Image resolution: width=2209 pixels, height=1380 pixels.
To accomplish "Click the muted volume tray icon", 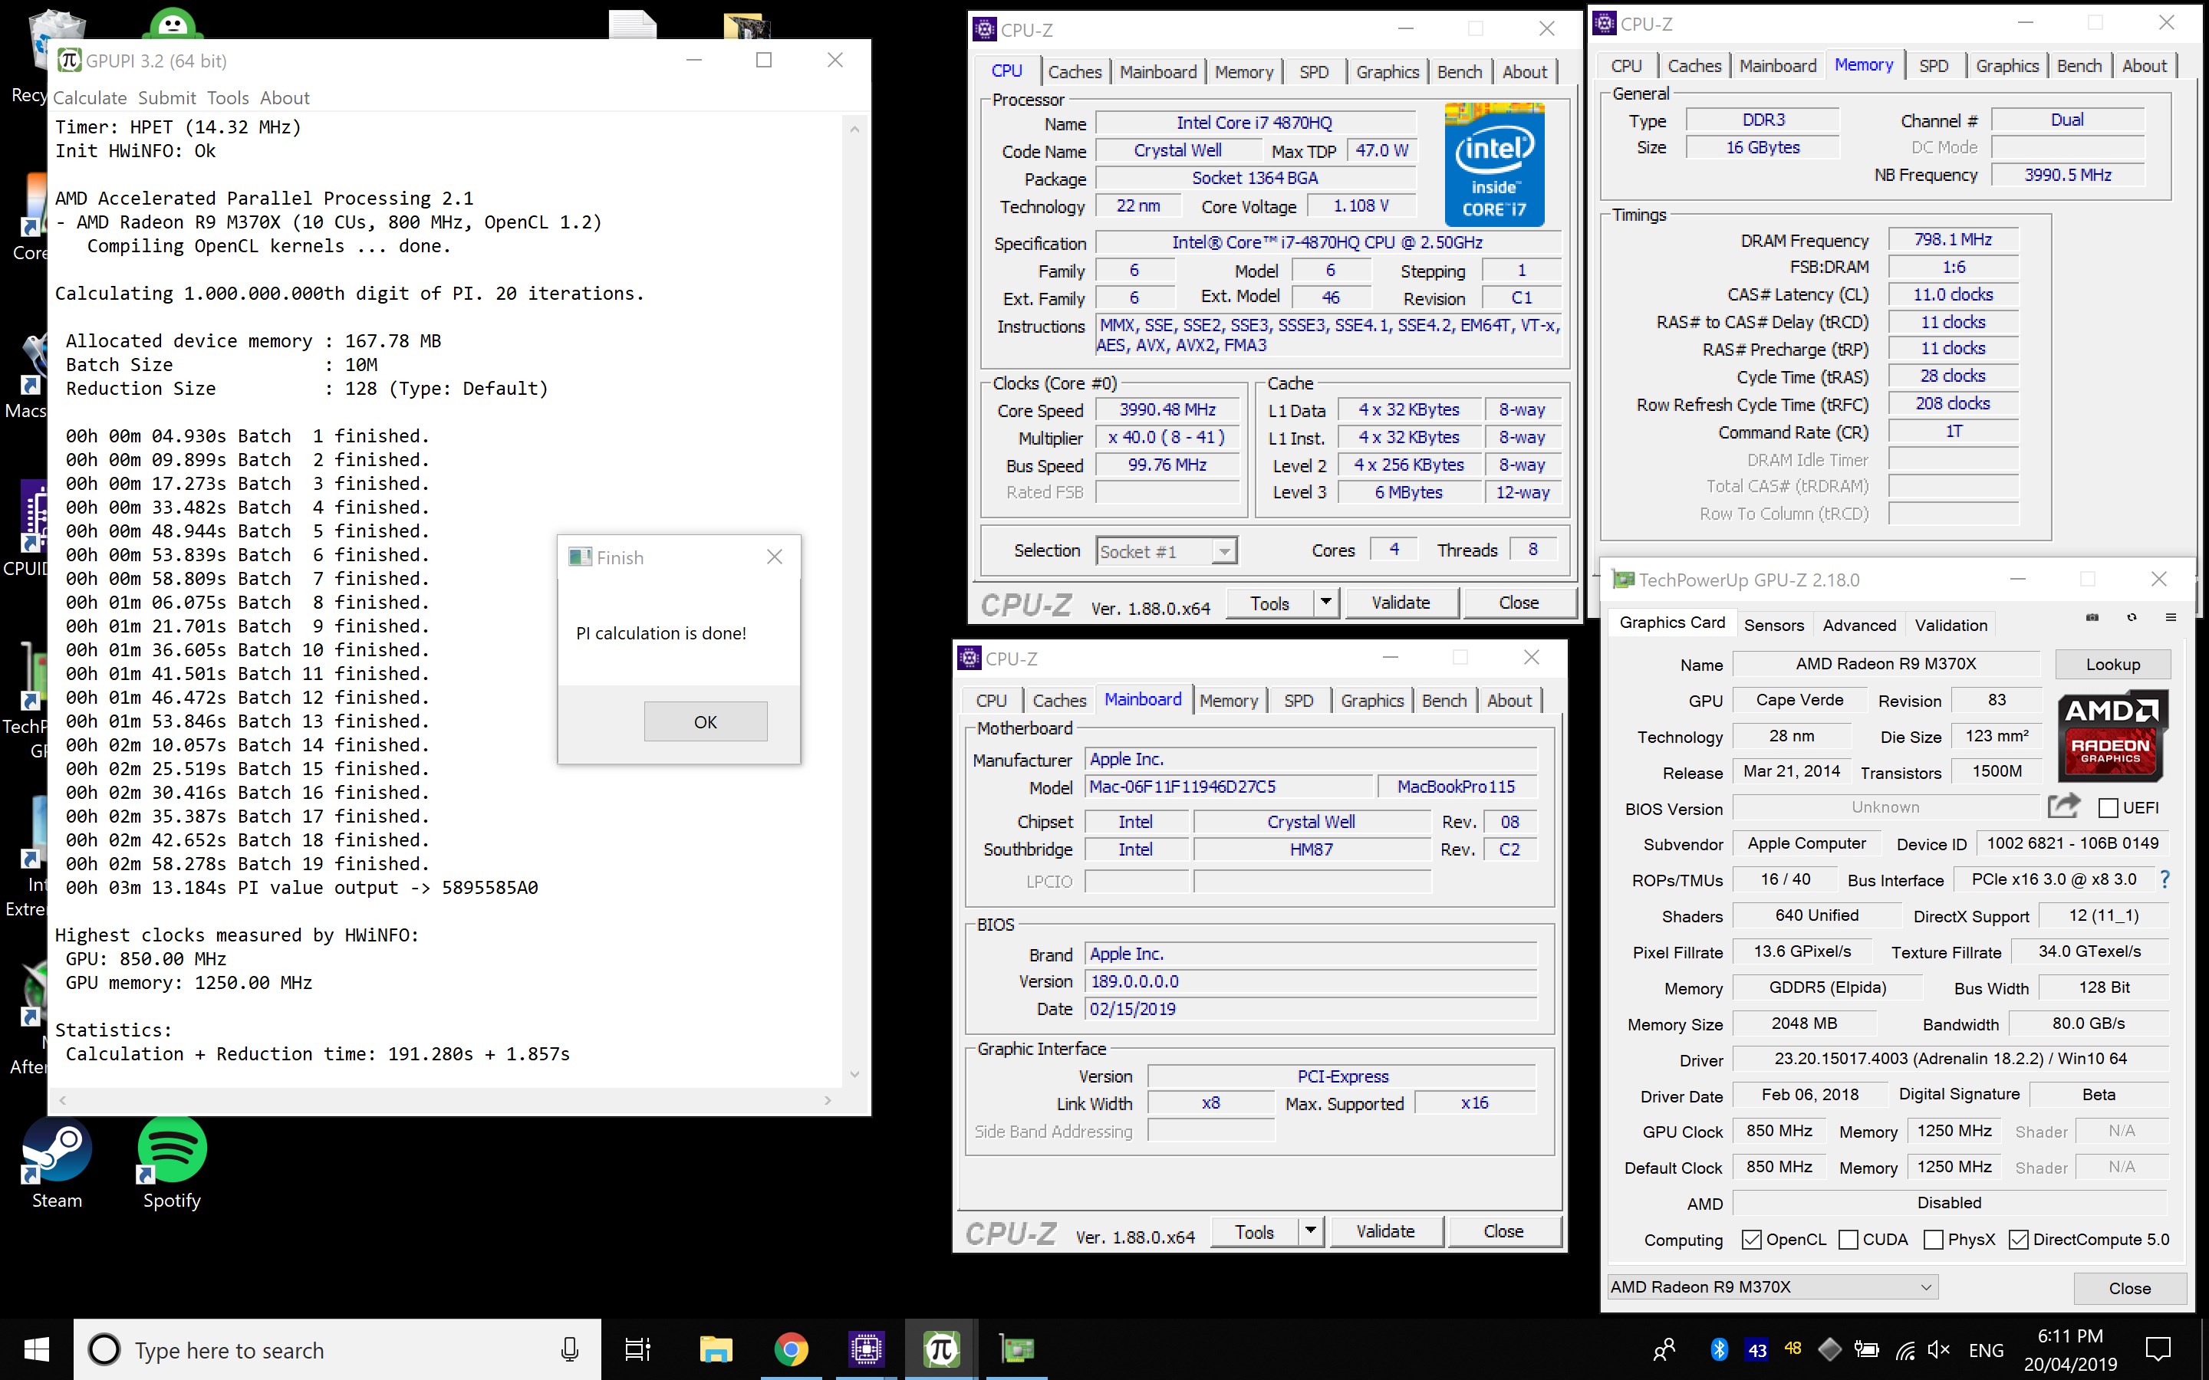I will coord(1938,1349).
